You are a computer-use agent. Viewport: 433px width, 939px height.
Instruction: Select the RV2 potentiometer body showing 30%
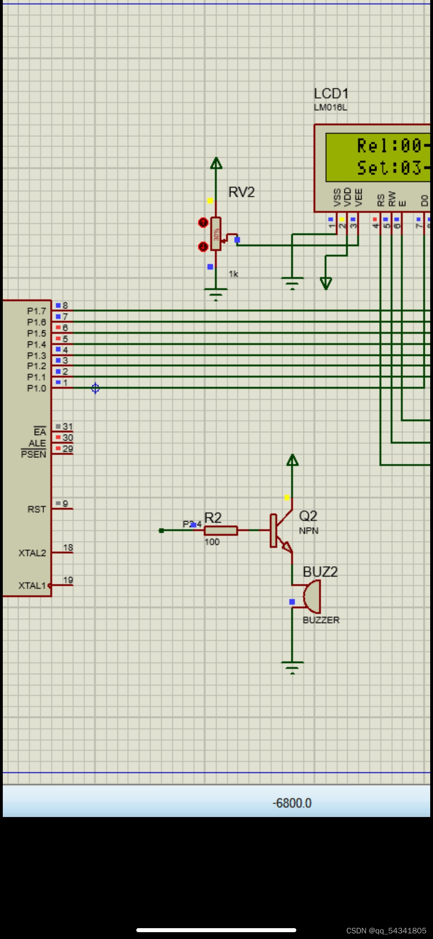point(216,234)
